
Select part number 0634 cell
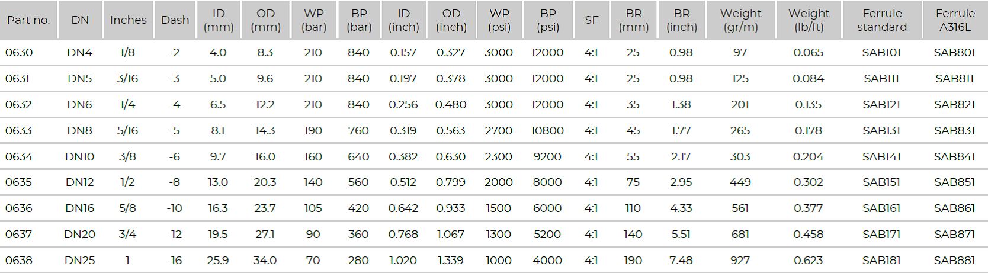[19, 157]
